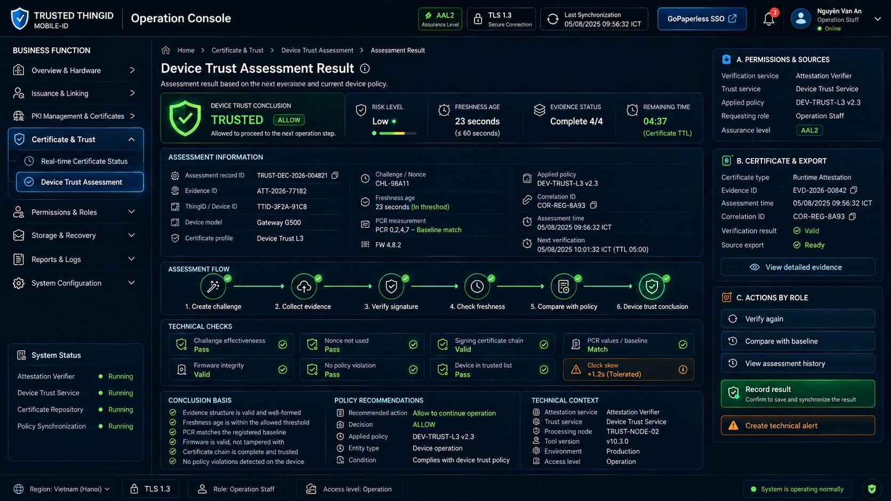Viewport: 891px width, 501px height.
Task: Click the Last Synchronization refresh icon
Action: [x=553, y=19]
